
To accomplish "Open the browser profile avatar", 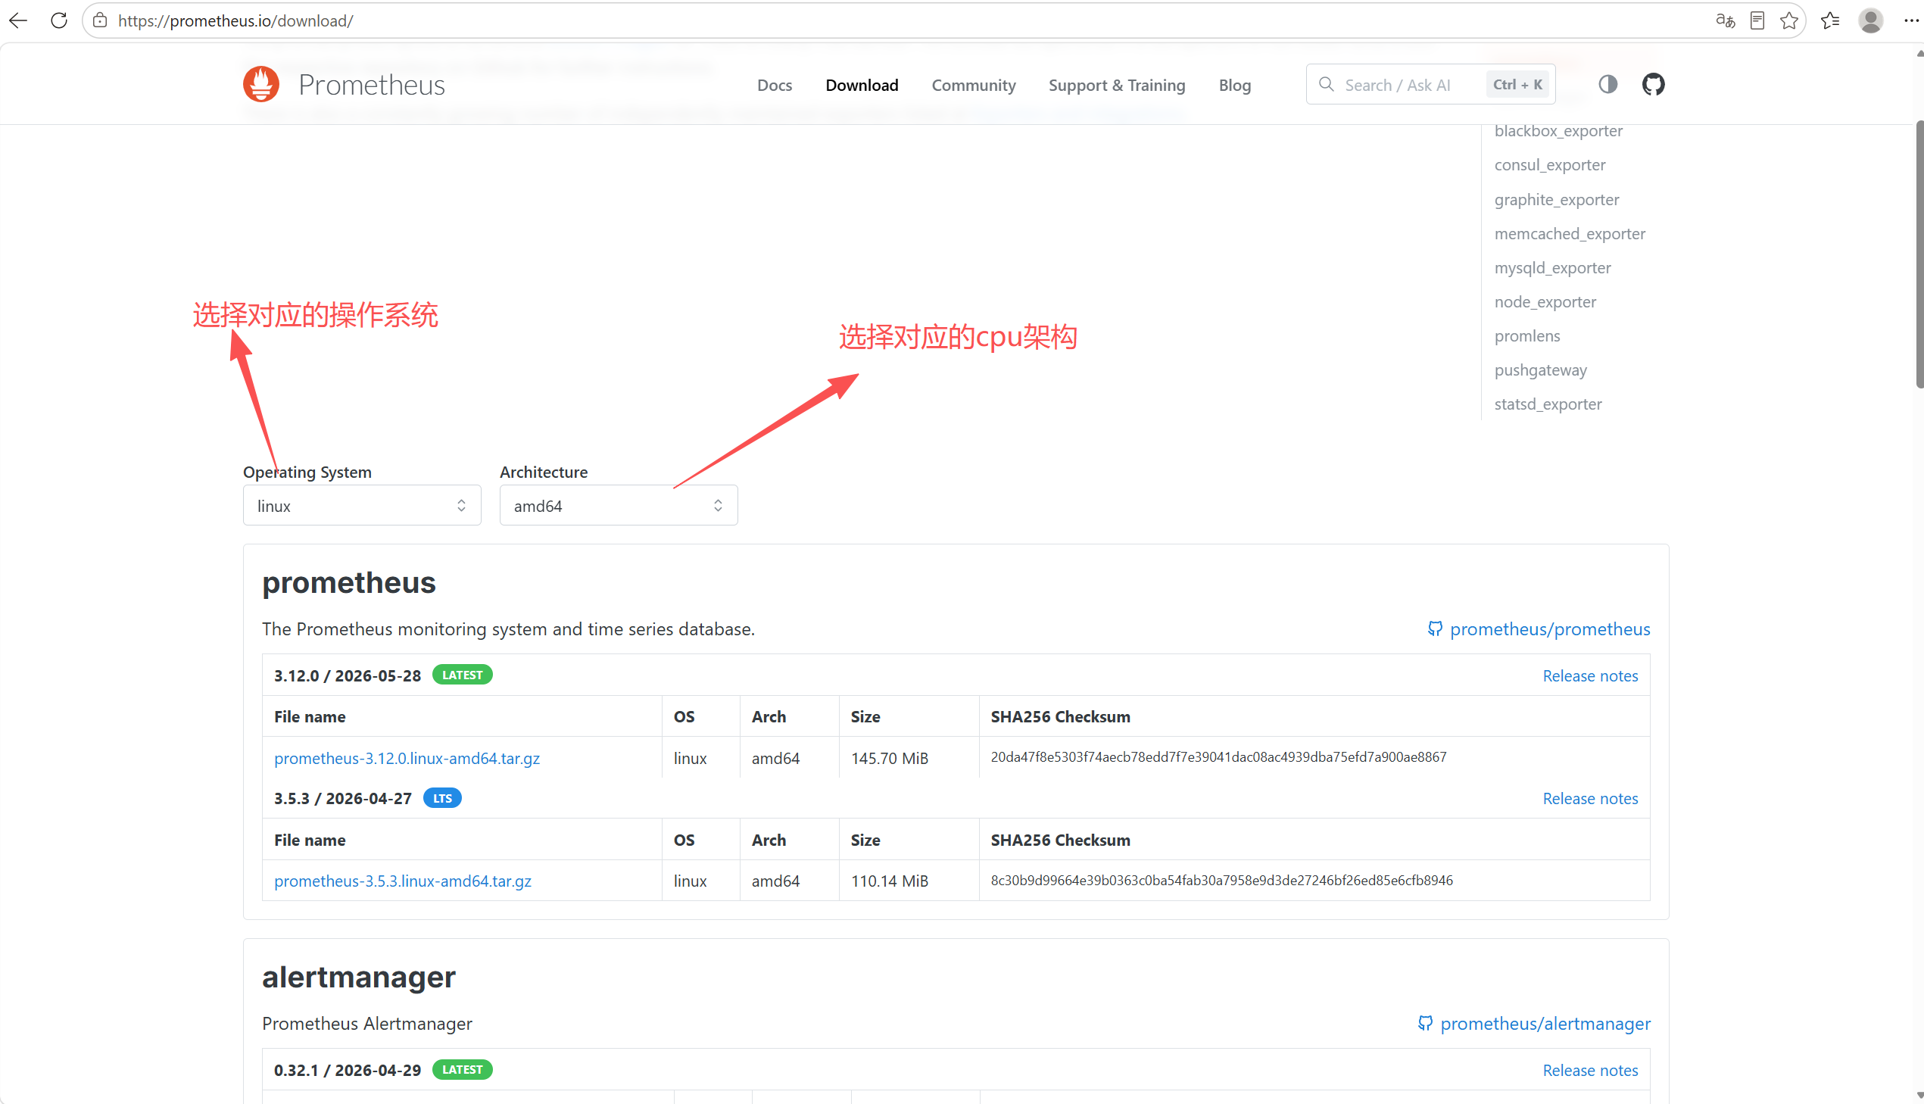I will coord(1871,20).
